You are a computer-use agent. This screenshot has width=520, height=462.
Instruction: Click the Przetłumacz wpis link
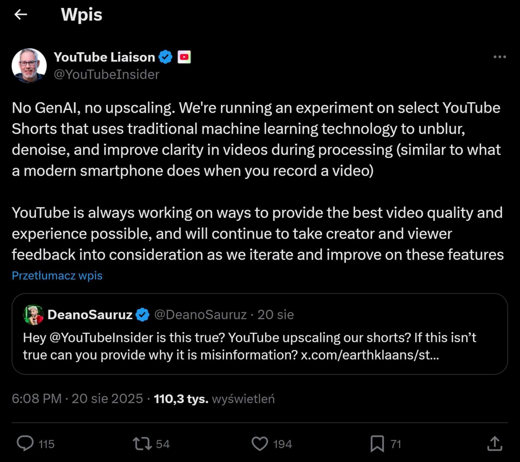coord(57,275)
